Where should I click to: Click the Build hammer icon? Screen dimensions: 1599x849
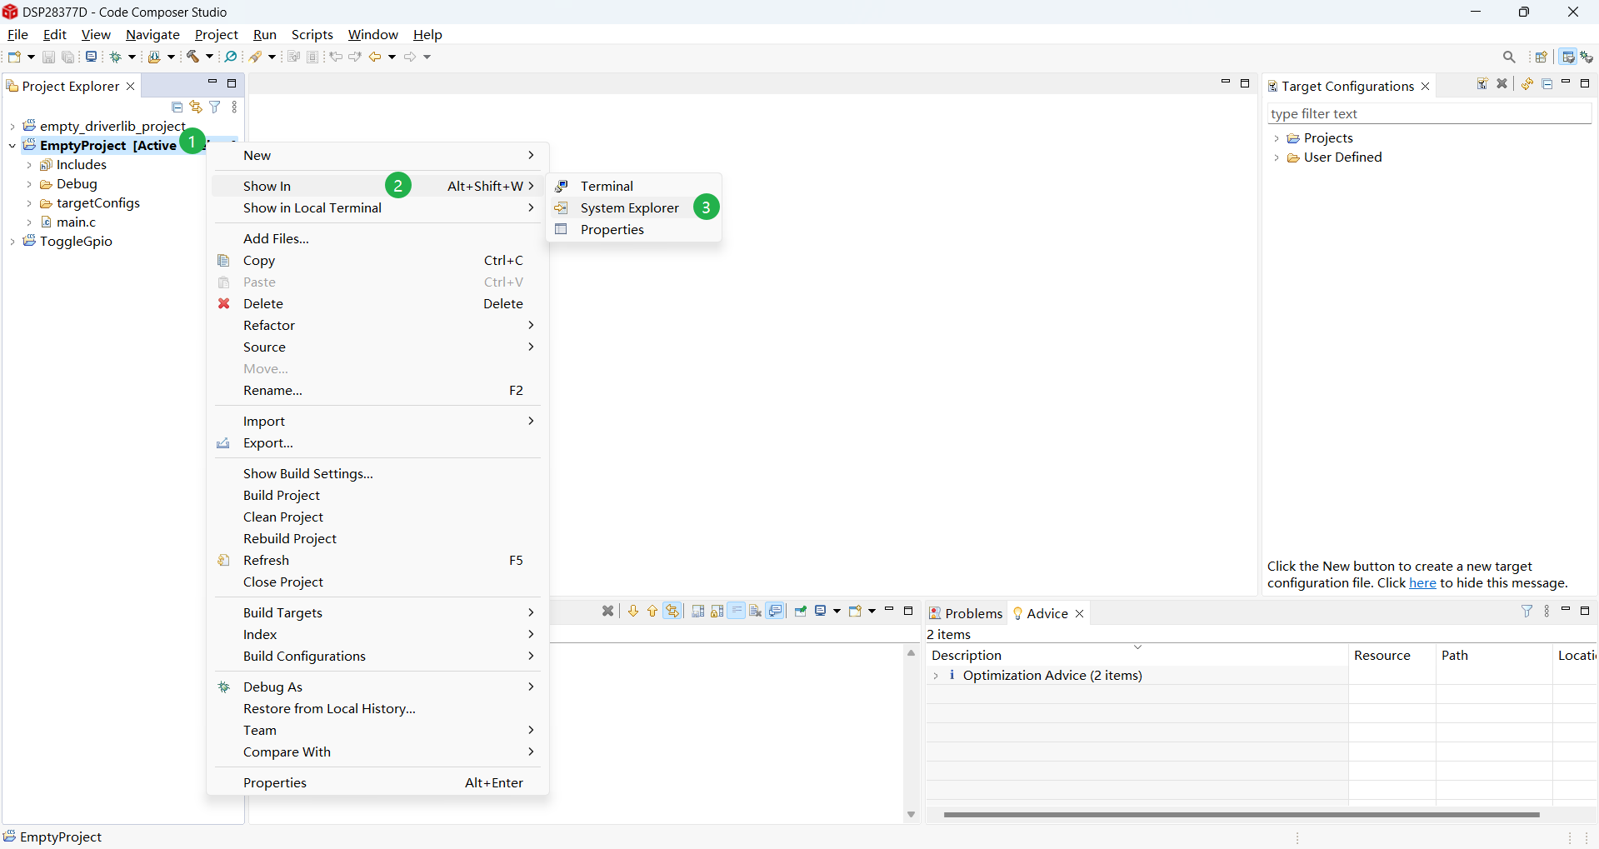click(192, 57)
